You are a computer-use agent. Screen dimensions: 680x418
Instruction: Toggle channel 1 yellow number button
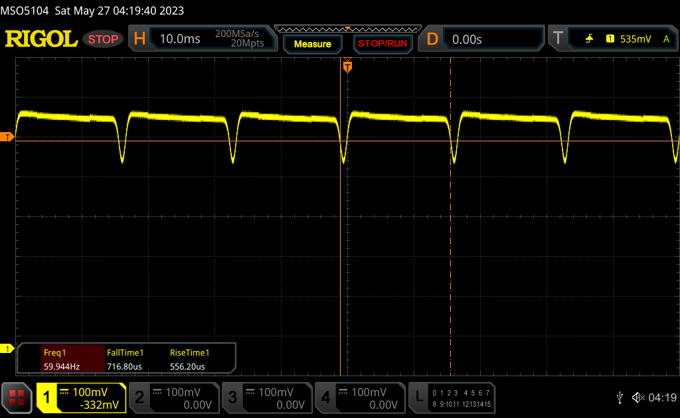click(x=46, y=397)
